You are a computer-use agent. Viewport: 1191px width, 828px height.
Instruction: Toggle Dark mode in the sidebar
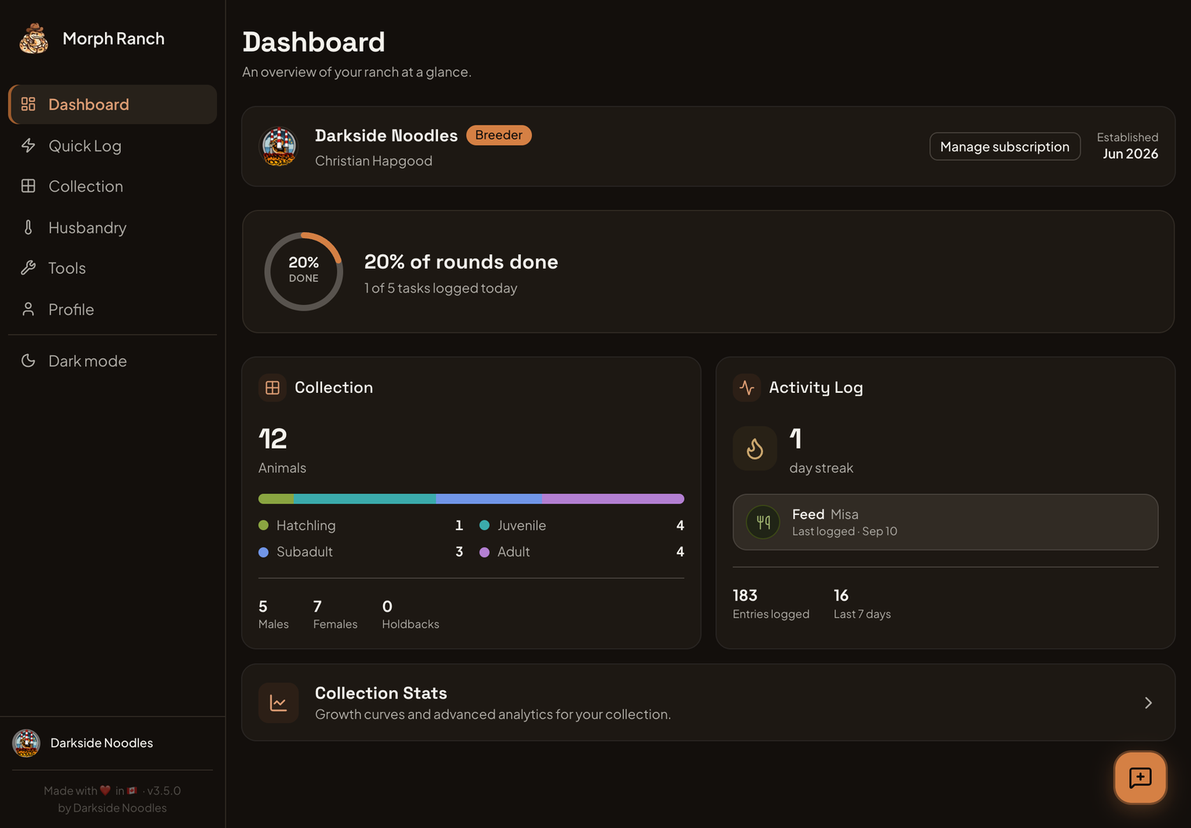(112, 361)
